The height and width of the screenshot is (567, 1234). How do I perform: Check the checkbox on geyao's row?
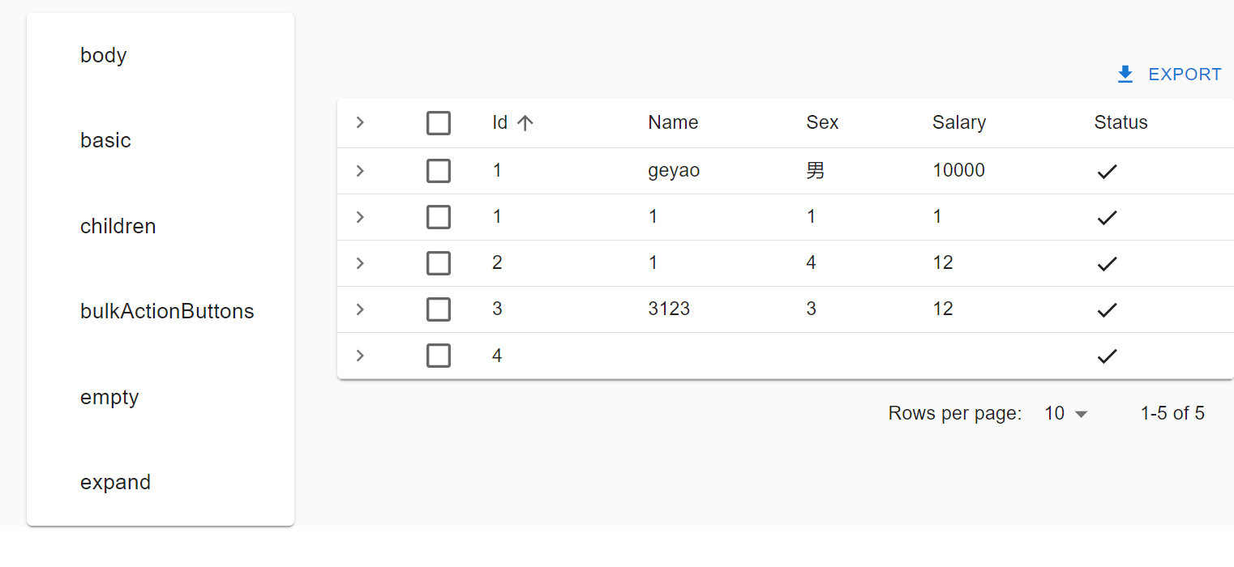439,171
